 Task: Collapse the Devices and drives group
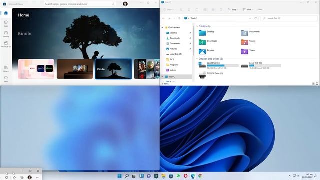click(197, 59)
